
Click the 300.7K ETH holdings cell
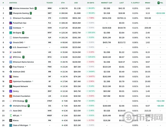click(64, 8)
